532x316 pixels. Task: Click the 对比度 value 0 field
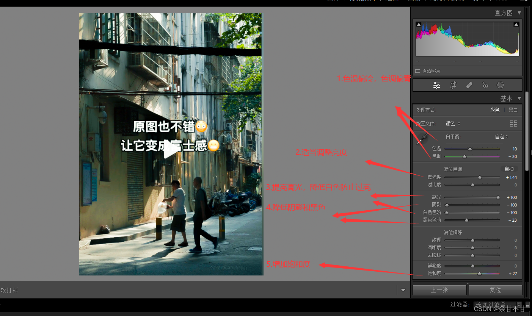tap(516, 185)
